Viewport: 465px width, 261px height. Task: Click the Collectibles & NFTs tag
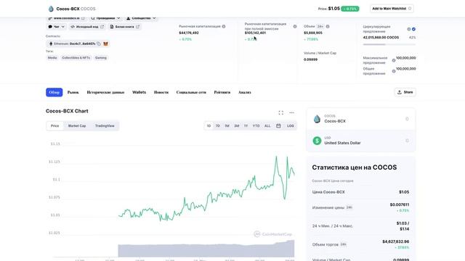click(x=76, y=58)
